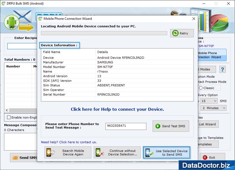Select the Android Version row
Screen dimensions: 235x170
(117, 76)
